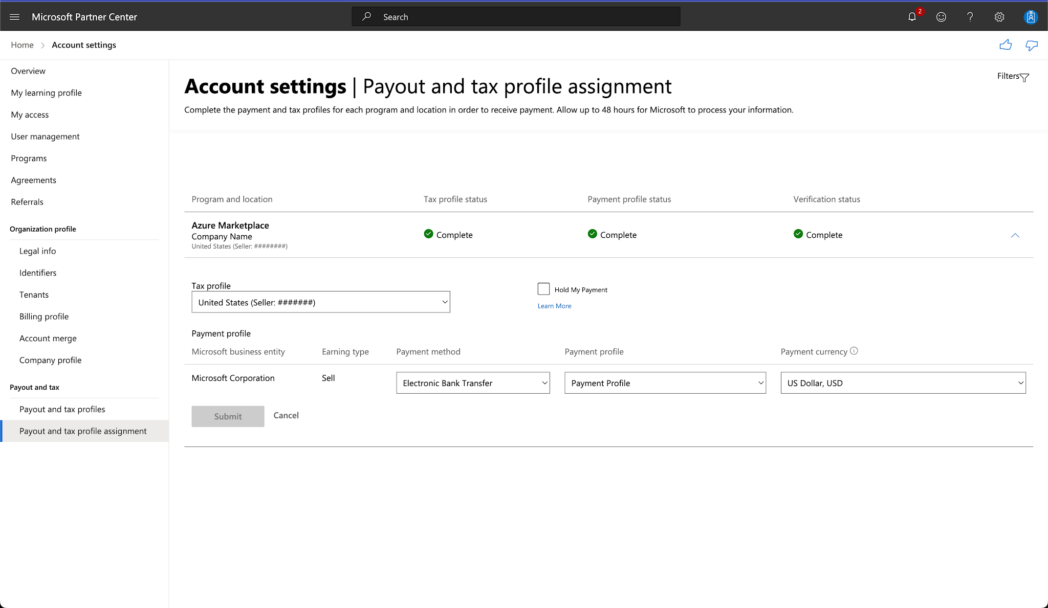Screen dimensions: 1048x608
Task: Go to Home breadcrumb
Action: [22, 45]
